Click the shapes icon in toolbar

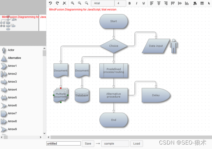[195, 3]
